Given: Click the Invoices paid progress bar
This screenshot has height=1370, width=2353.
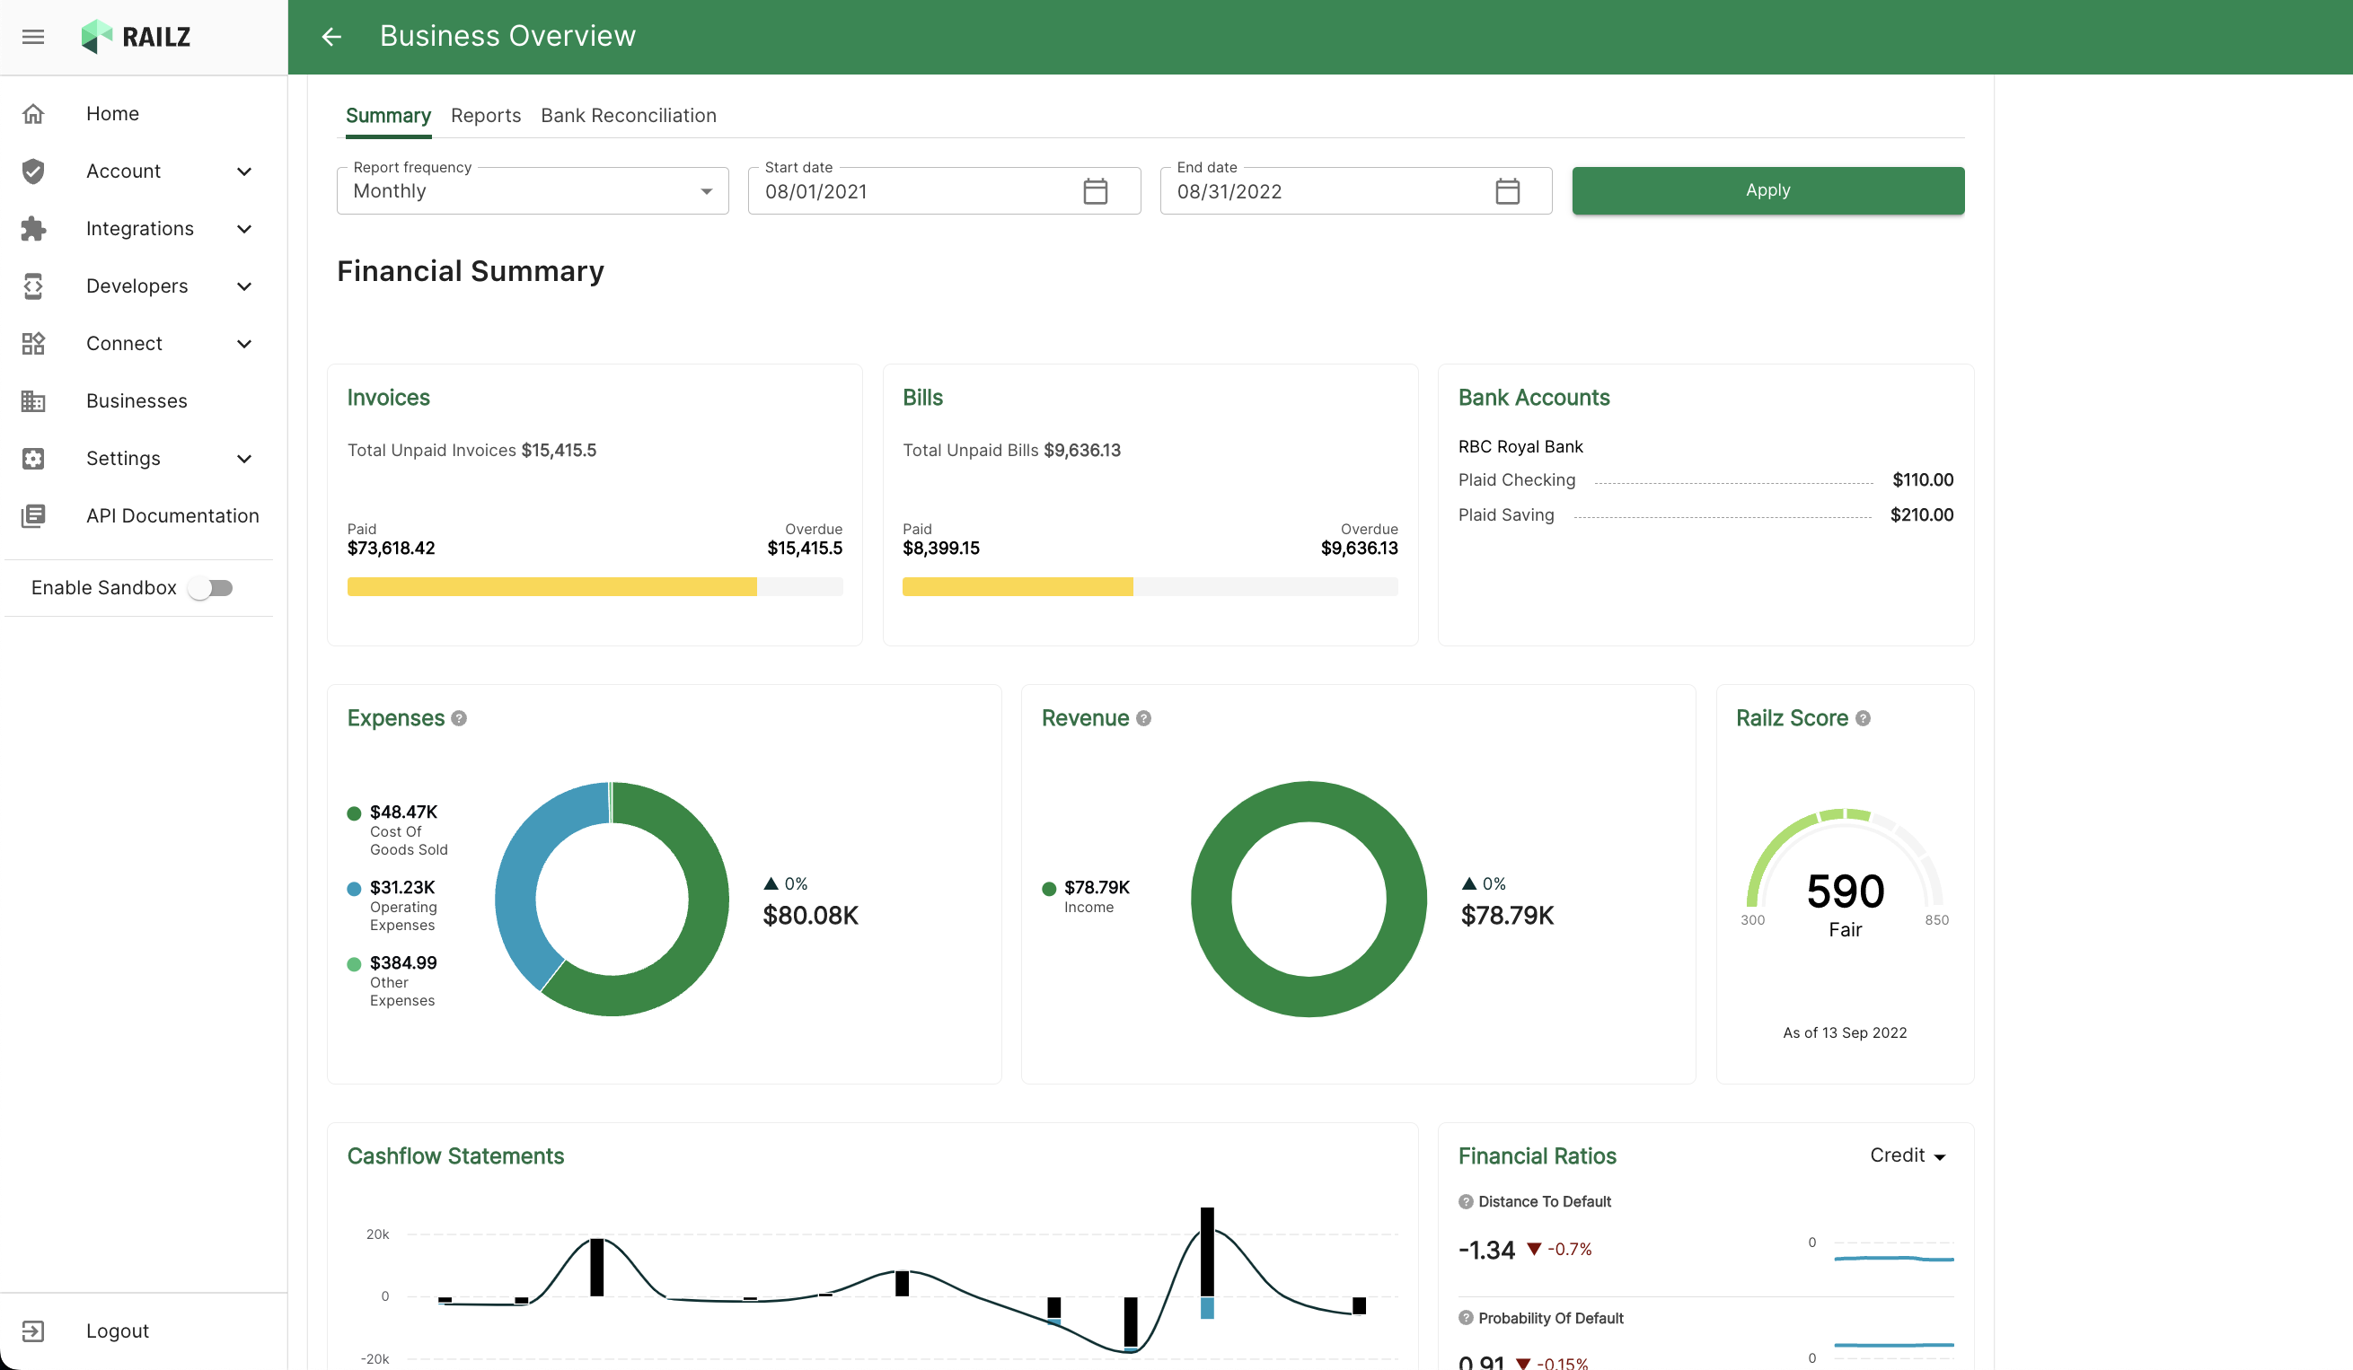Looking at the screenshot, I should point(551,587).
